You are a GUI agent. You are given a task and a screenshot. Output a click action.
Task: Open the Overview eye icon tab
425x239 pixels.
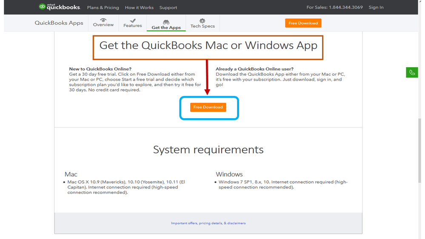click(x=103, y=20)
